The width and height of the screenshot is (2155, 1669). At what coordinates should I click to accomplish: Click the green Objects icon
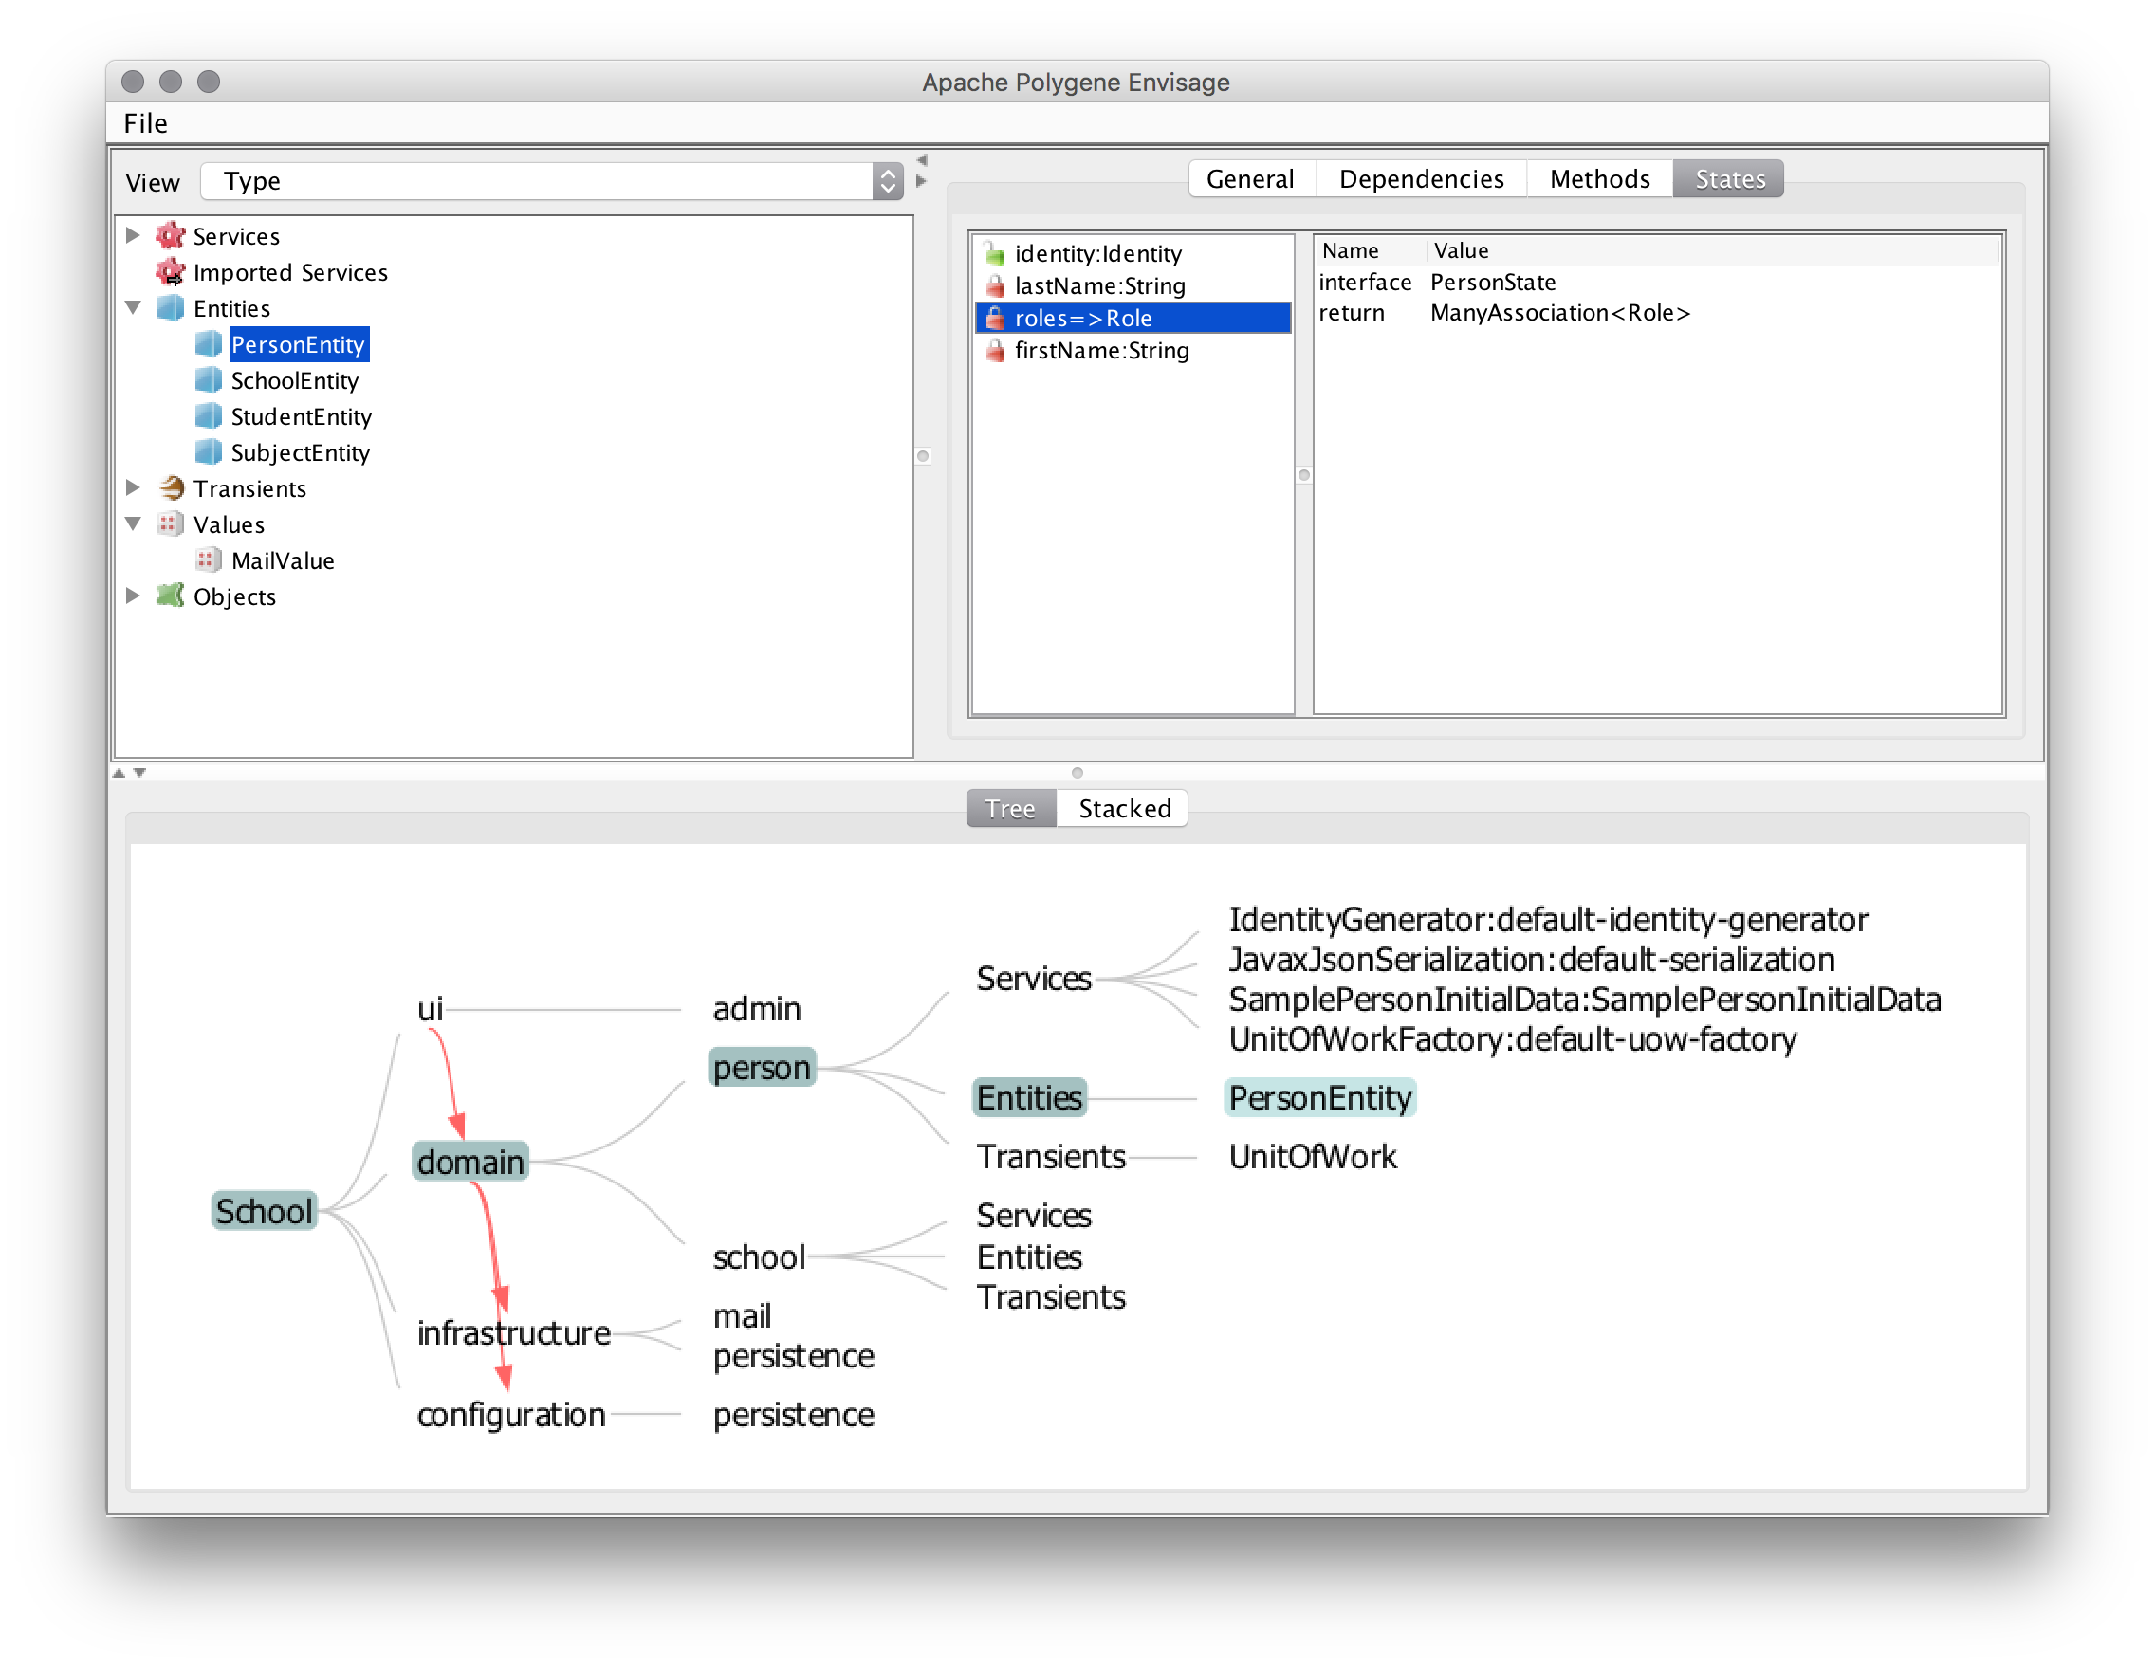(x=171, y=596)
